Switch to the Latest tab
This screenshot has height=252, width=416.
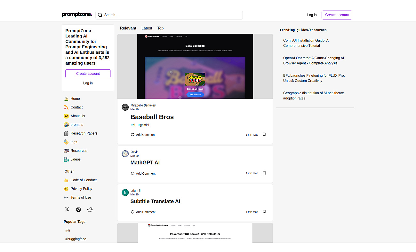pyautogui.click(x=147, y=28)
